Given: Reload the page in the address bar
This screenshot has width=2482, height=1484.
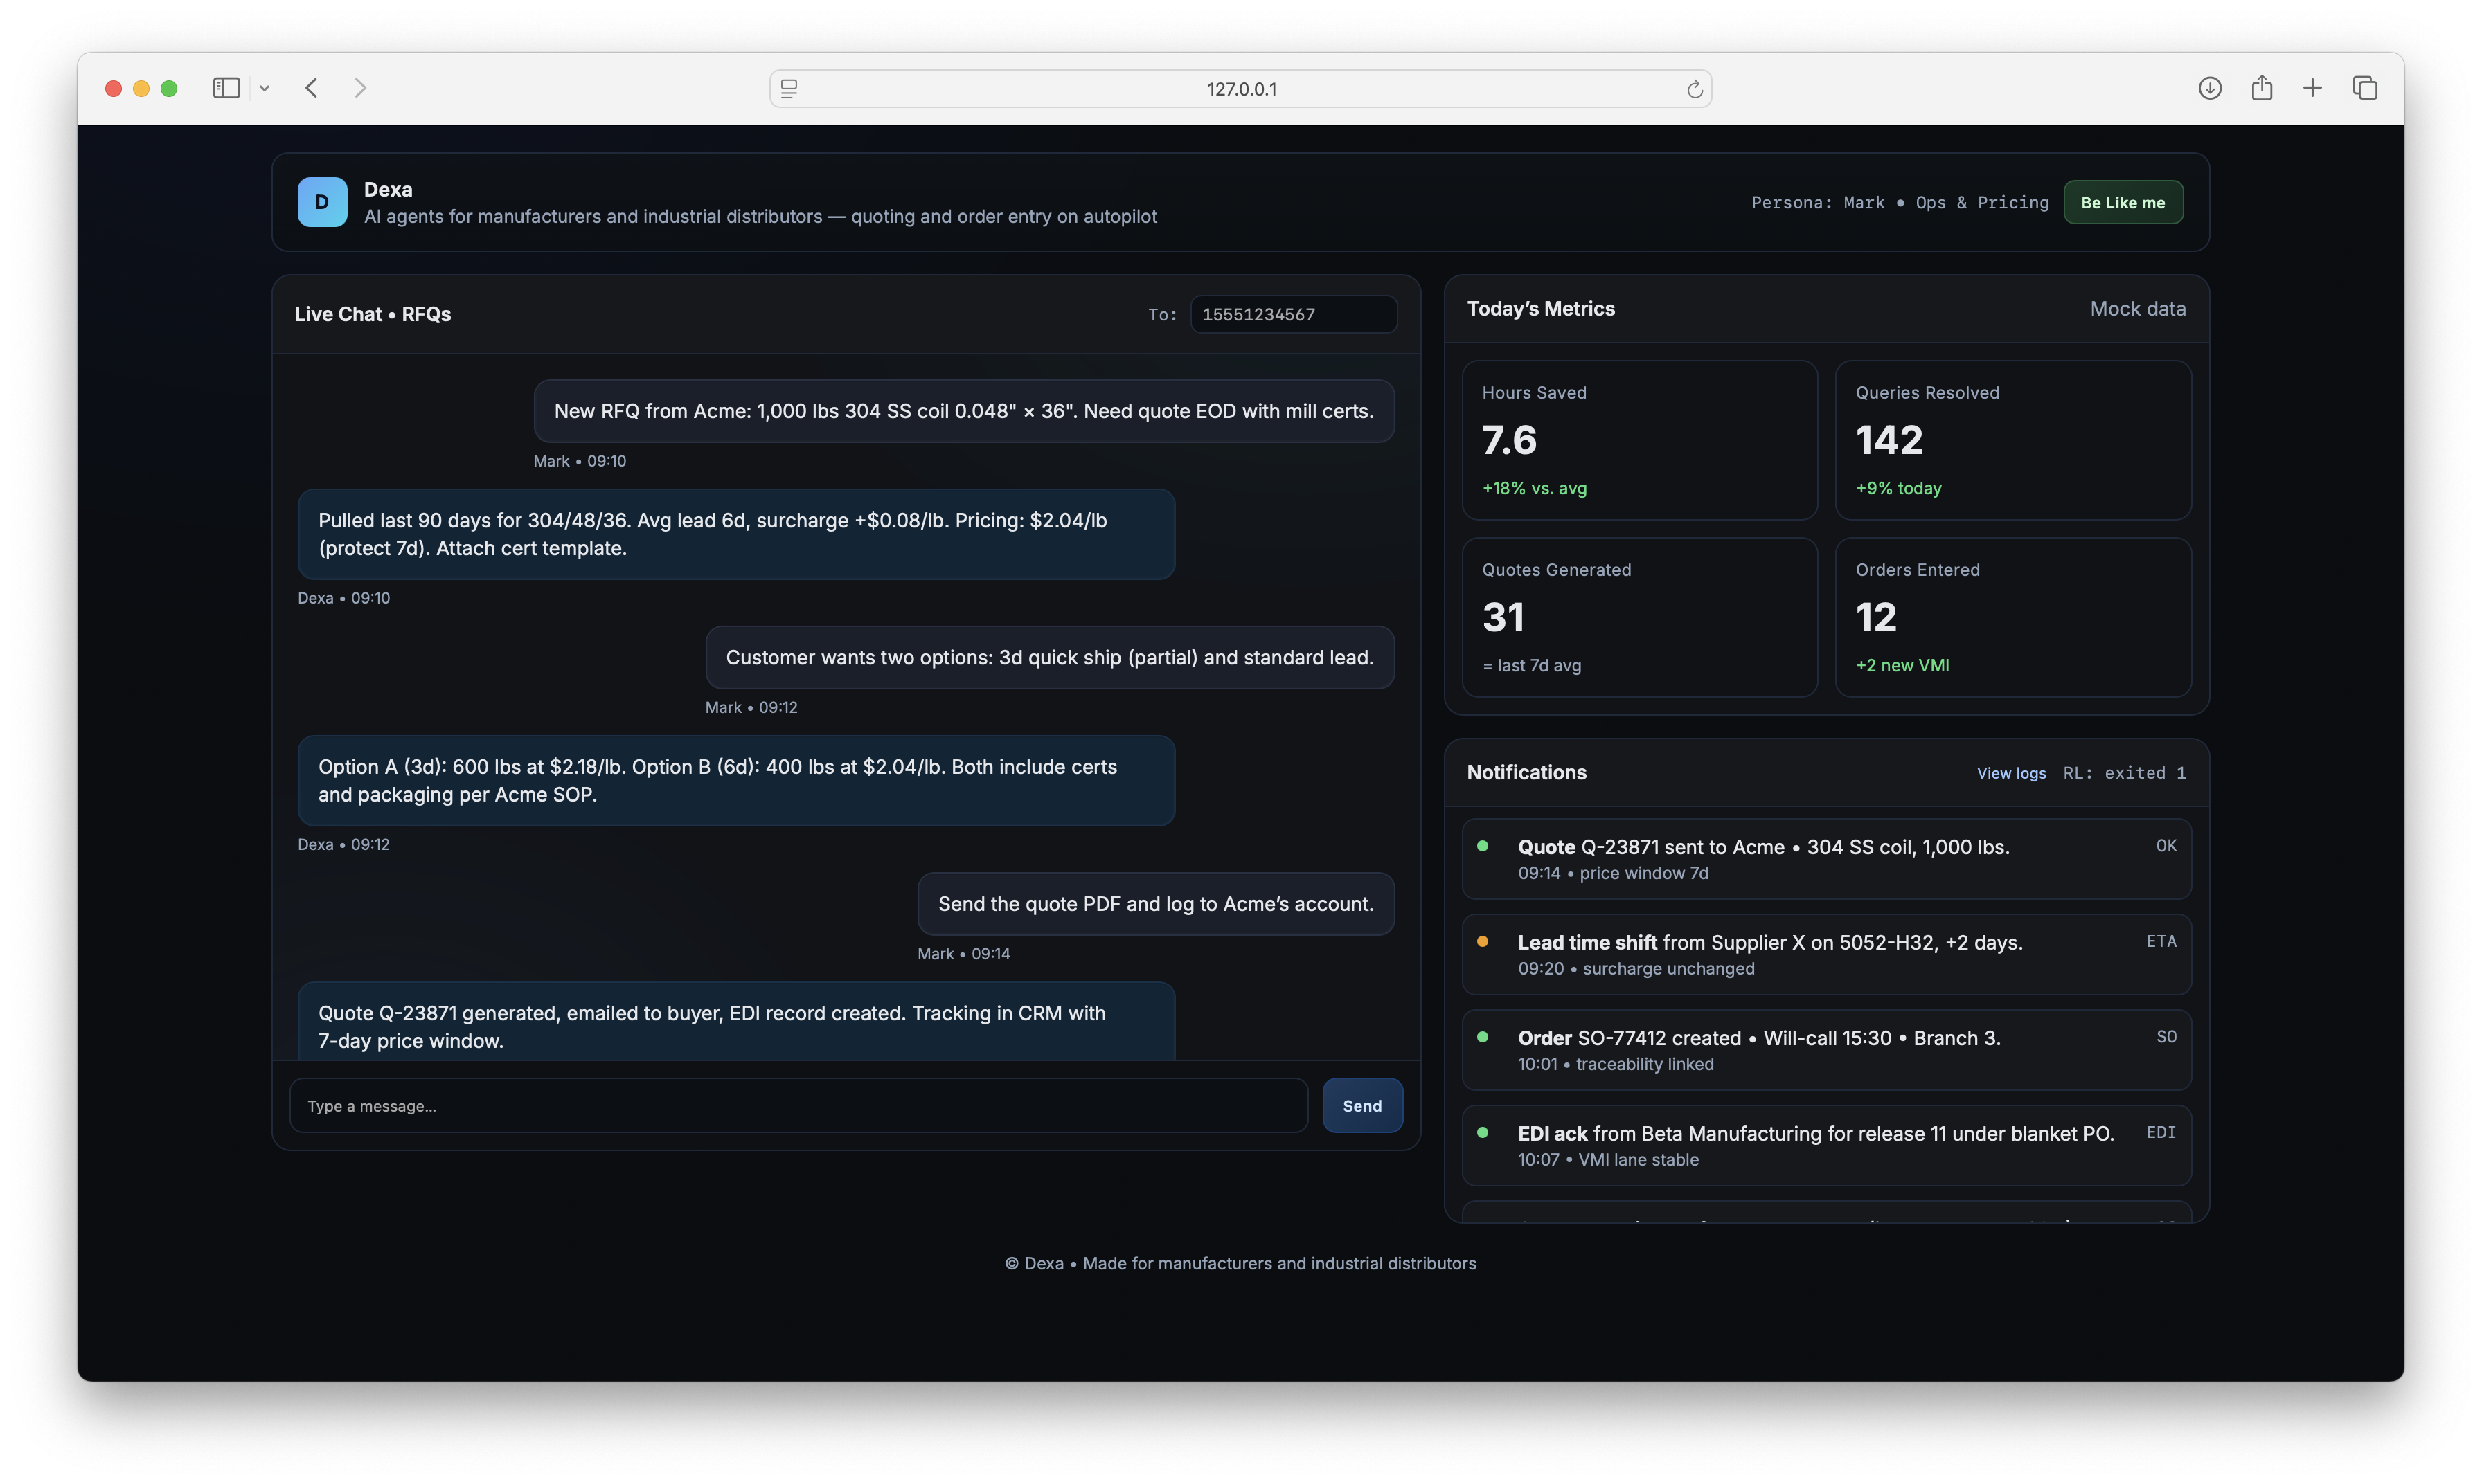Looking at the screenshot, I should (x=1694, y=89).
